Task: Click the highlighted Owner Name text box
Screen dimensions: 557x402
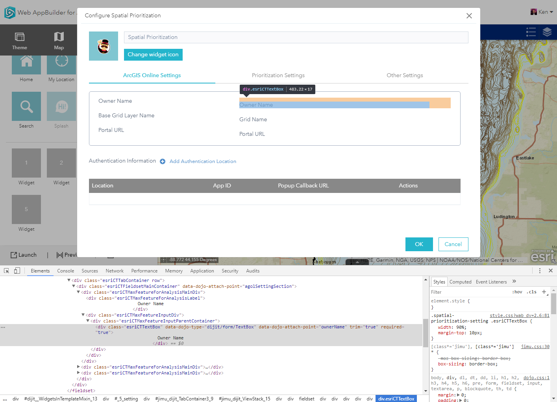Action: tap(334, 105)
